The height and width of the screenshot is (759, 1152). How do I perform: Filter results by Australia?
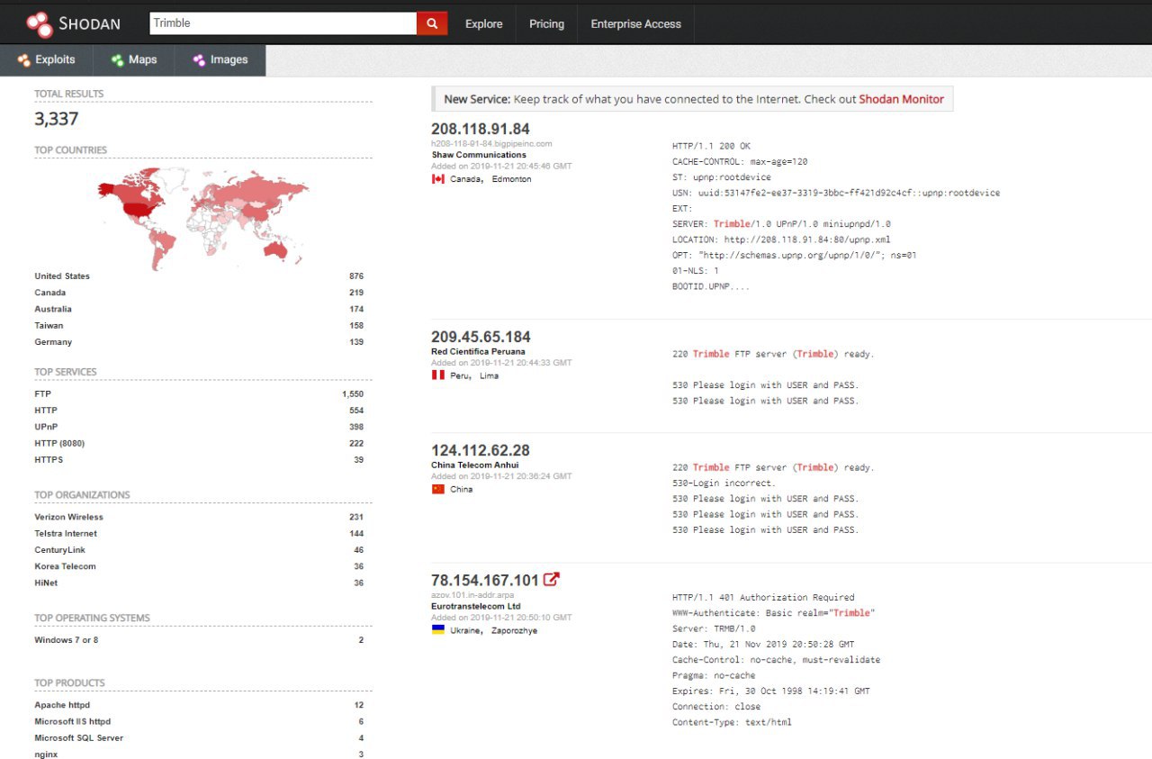[53, 309]
